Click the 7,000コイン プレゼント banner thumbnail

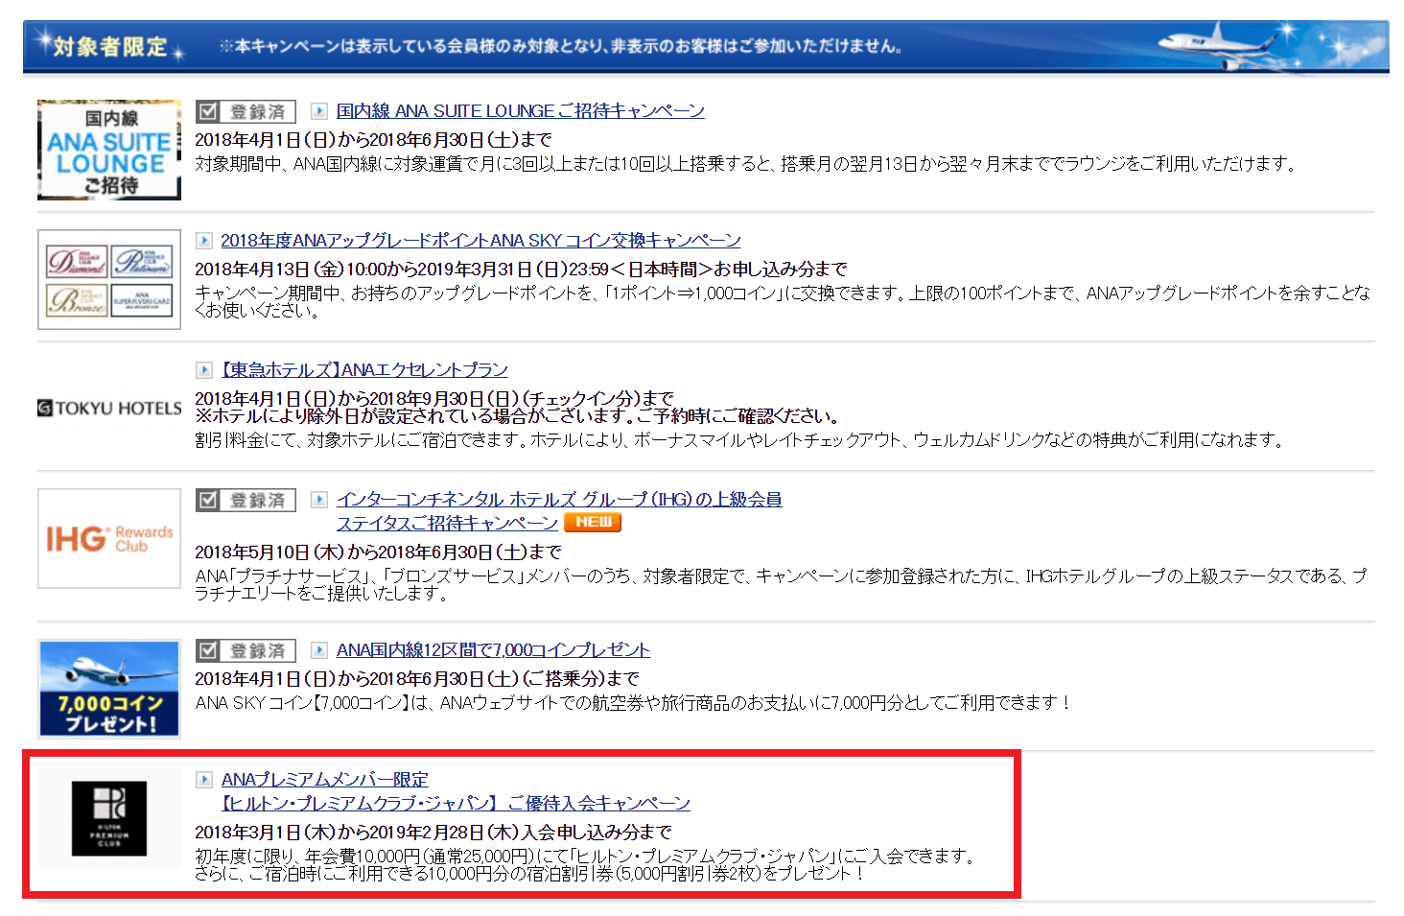pos(109,689)
